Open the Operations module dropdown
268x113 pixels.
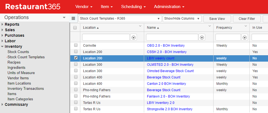click(64, 17)
